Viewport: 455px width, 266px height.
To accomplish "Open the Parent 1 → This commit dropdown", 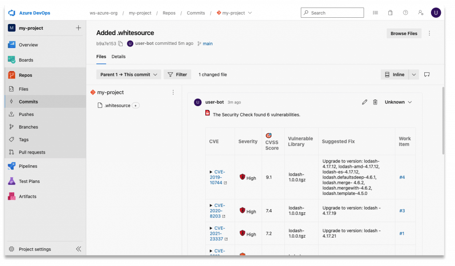I will pos(128,75).
